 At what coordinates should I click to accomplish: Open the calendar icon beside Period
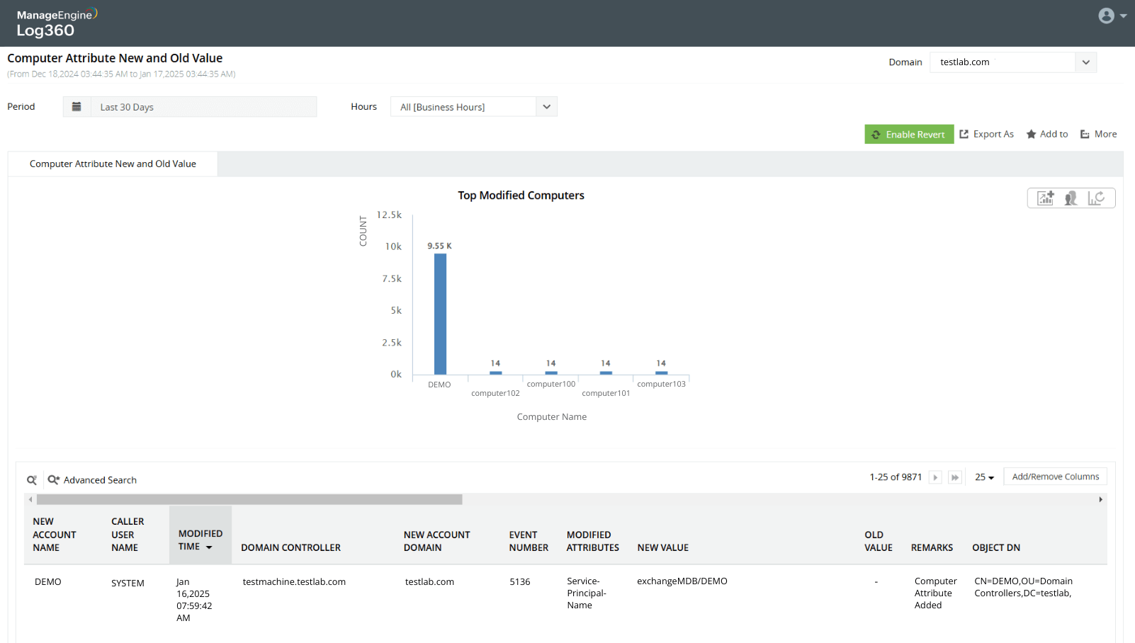77,107
